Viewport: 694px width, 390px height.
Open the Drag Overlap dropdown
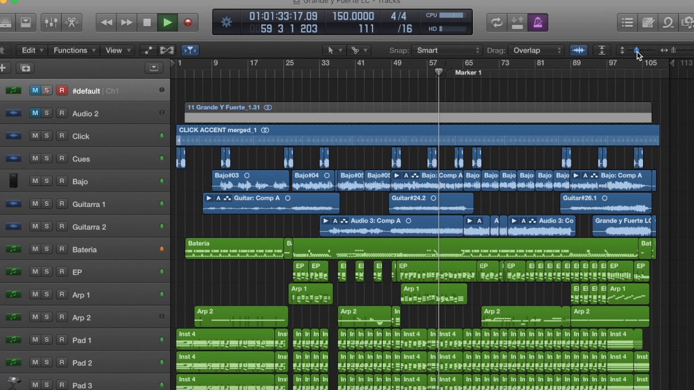tap(536, 50)
